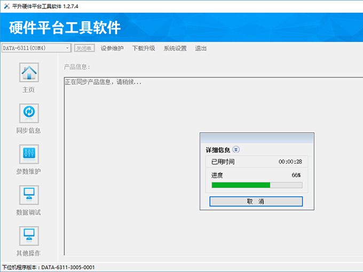The height and width of the screenshot is (272, 363).
Task: Expand 详细信息 with the chevron icon
Action: coord(236,149)
